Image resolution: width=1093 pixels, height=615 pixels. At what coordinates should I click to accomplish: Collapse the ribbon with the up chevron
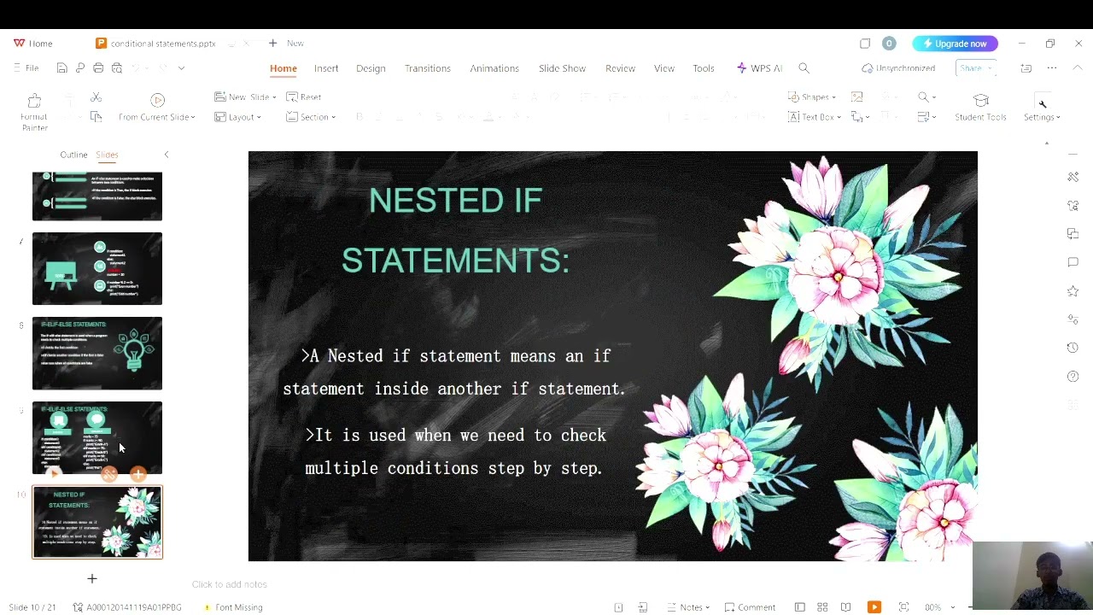coord(1078,68)
